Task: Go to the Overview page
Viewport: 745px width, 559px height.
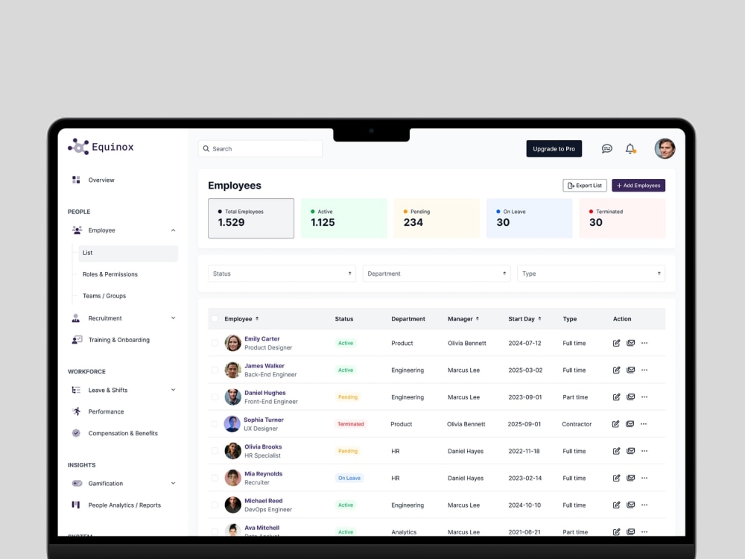Action: [x=101, y=180]
